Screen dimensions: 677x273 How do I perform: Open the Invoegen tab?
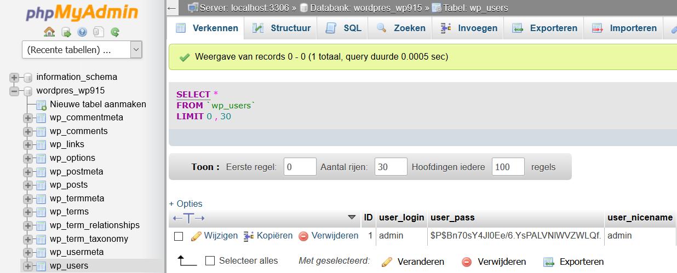(469, 28)
